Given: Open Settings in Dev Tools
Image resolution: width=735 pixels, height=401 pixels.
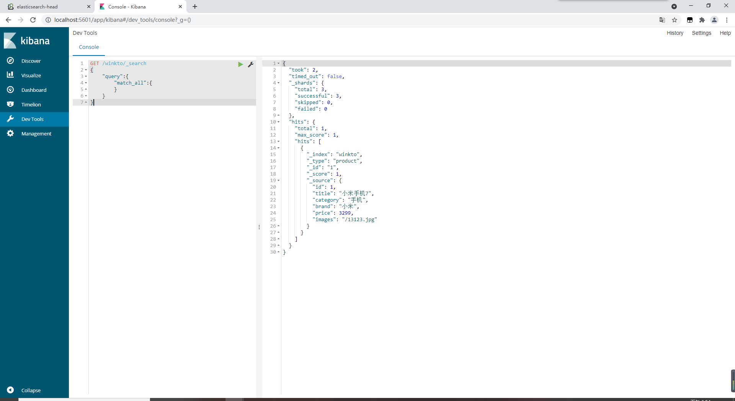Looking at the screenshot, I should tap(701, 33).
